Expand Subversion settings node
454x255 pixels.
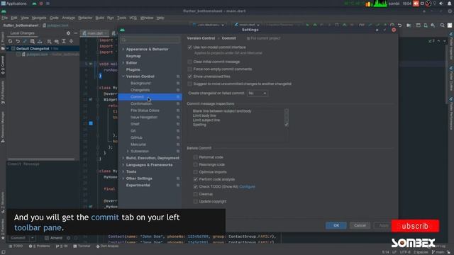128,152
